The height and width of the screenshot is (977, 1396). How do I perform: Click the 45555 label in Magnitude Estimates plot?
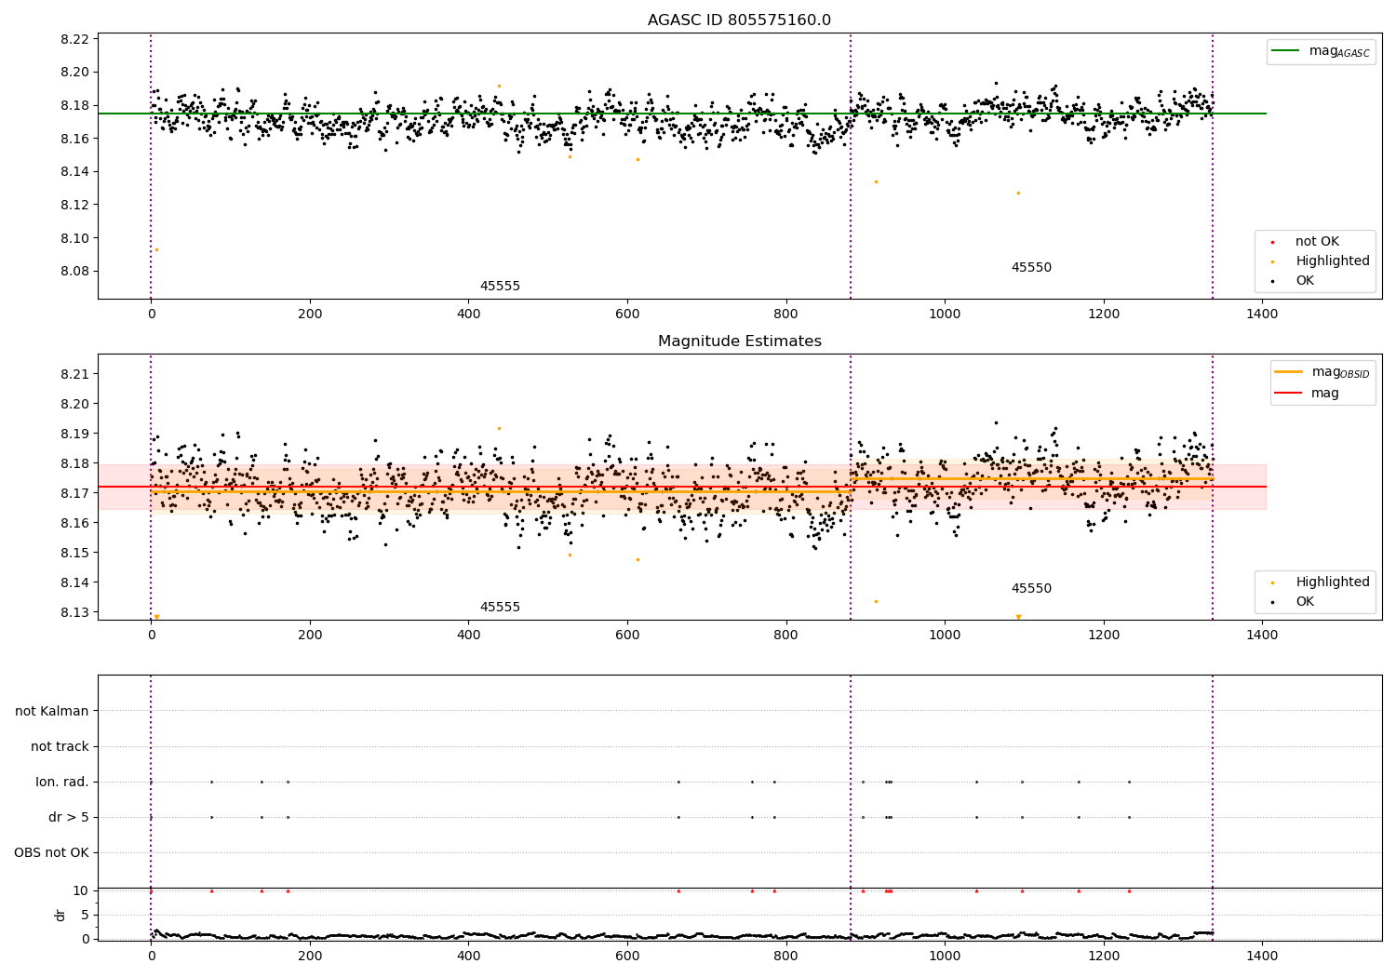[500, 608]
